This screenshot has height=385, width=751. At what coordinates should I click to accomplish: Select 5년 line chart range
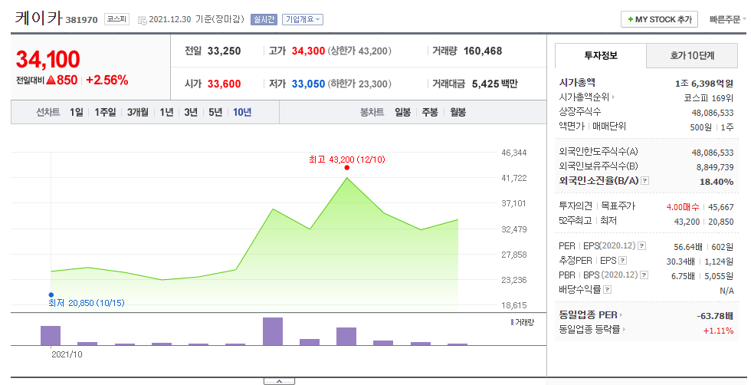215,112
